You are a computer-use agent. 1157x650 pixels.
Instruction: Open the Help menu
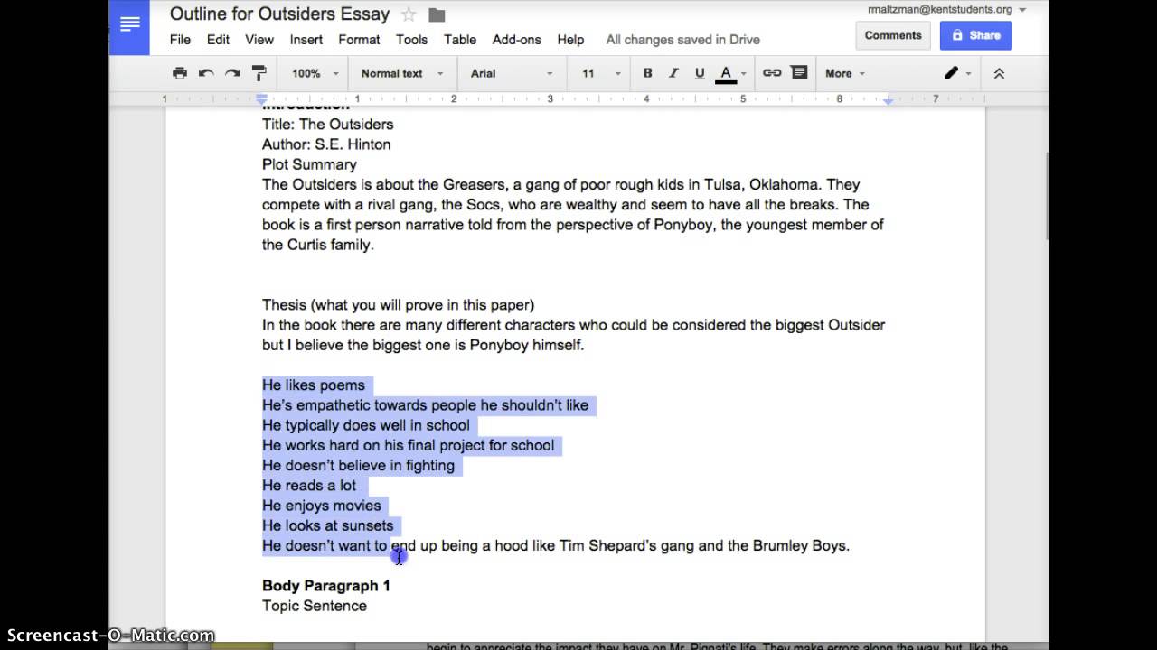[570, 40]
